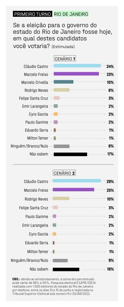Click Marcelo Crivella's teal bar
124x307 pixels.
(63, 82)
